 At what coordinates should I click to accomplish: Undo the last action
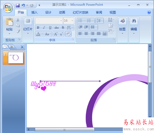[x=23, y=5]
